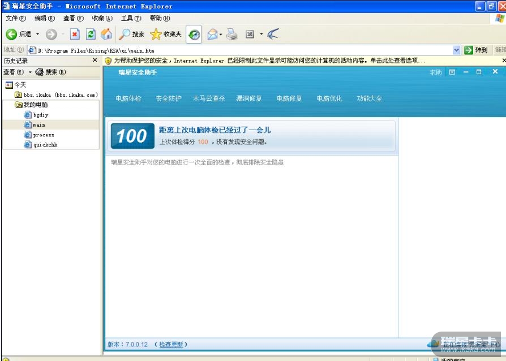Switch to the 木马云查杀 tab

coord(209,98)
